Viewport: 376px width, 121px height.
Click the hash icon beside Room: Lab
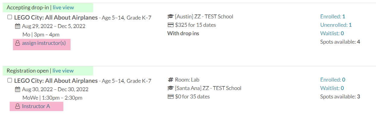(x=170, y=80)
